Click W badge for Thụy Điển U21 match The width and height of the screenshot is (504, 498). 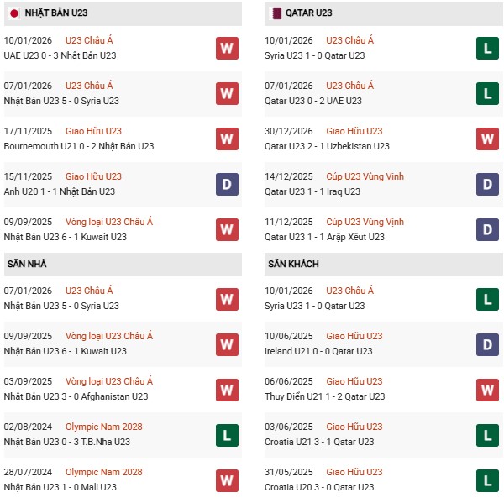(x=486, y=389)
